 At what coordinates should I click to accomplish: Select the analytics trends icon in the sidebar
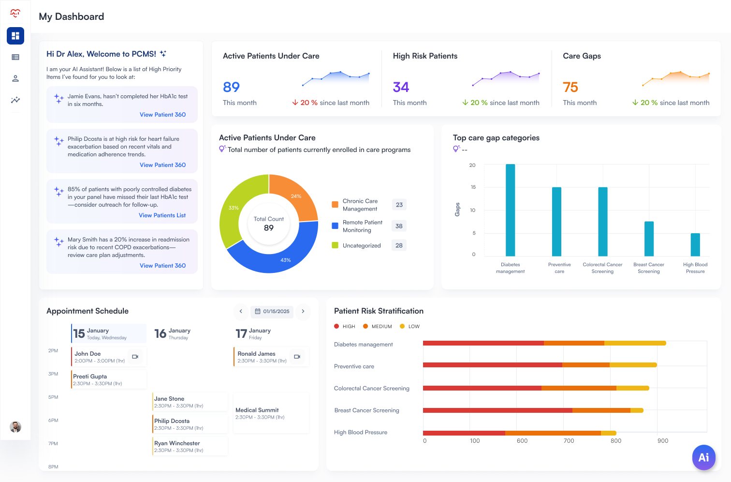click(x=15, y=100)
